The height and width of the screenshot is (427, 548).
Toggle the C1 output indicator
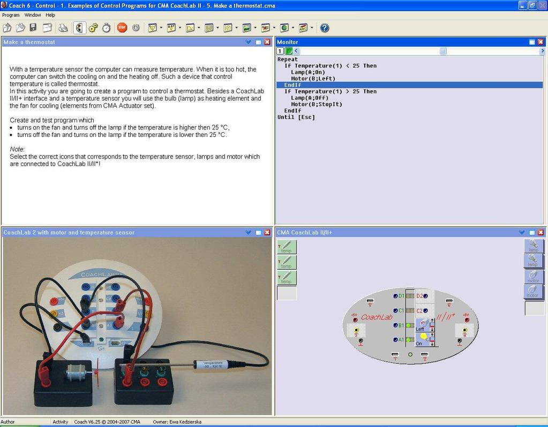pyautogui.click(x=409, y=310)
